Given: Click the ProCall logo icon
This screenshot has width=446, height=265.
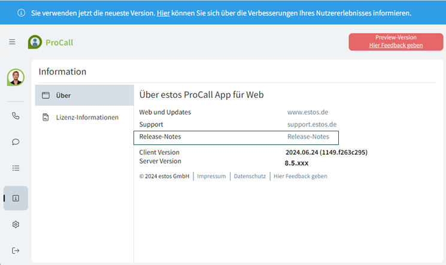Looking at the screenshot, I should (x=35, y=42).
